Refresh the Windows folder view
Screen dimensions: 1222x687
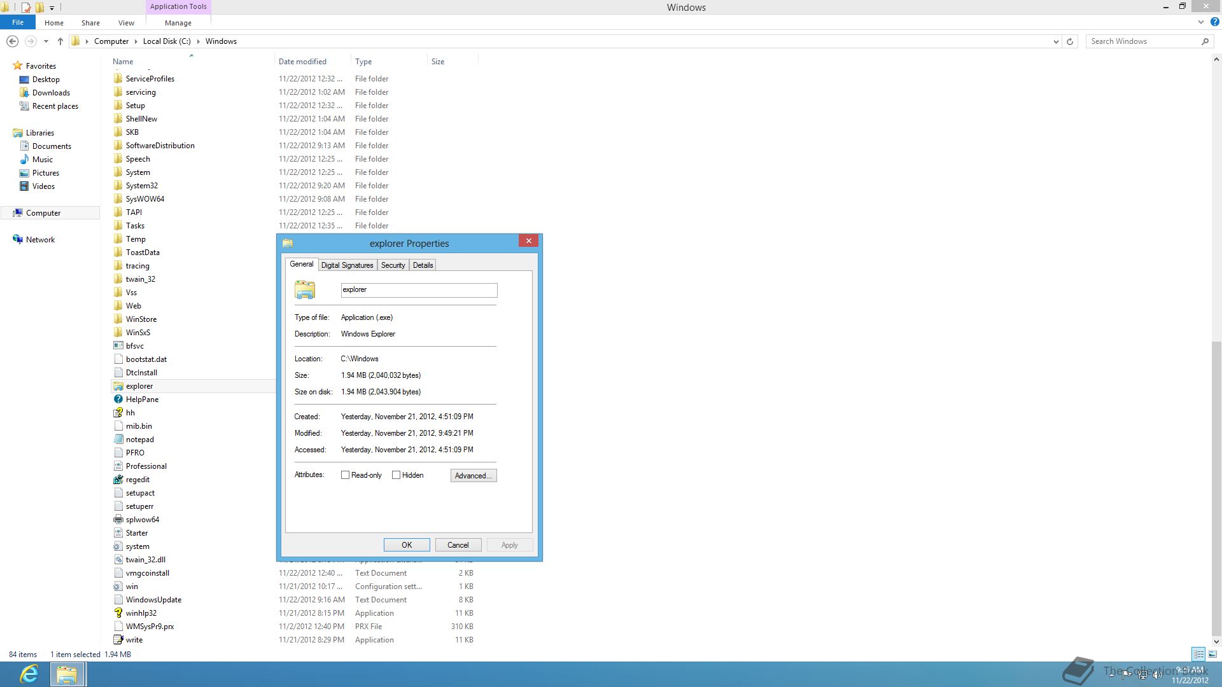pos(1070,41)
